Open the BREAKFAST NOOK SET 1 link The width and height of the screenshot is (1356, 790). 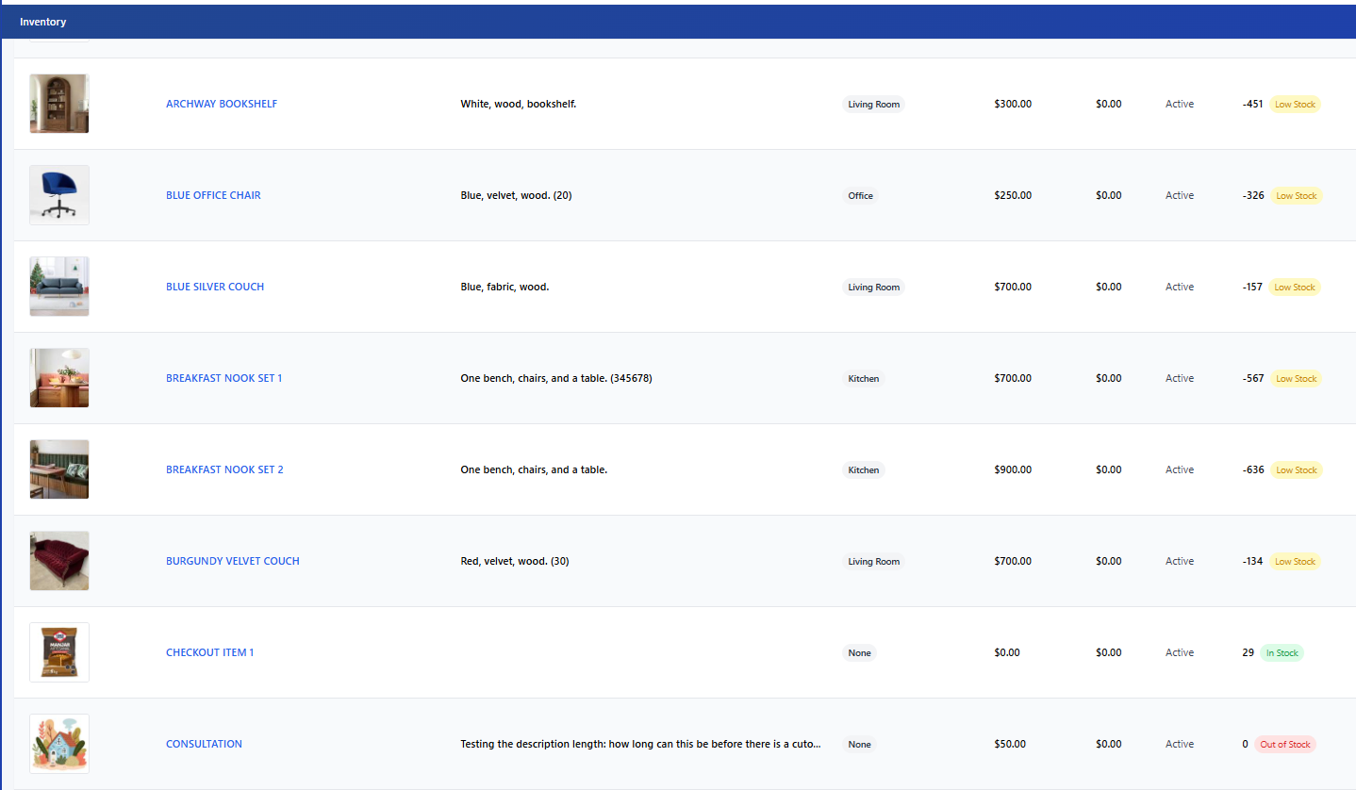(x=224, y=378)
